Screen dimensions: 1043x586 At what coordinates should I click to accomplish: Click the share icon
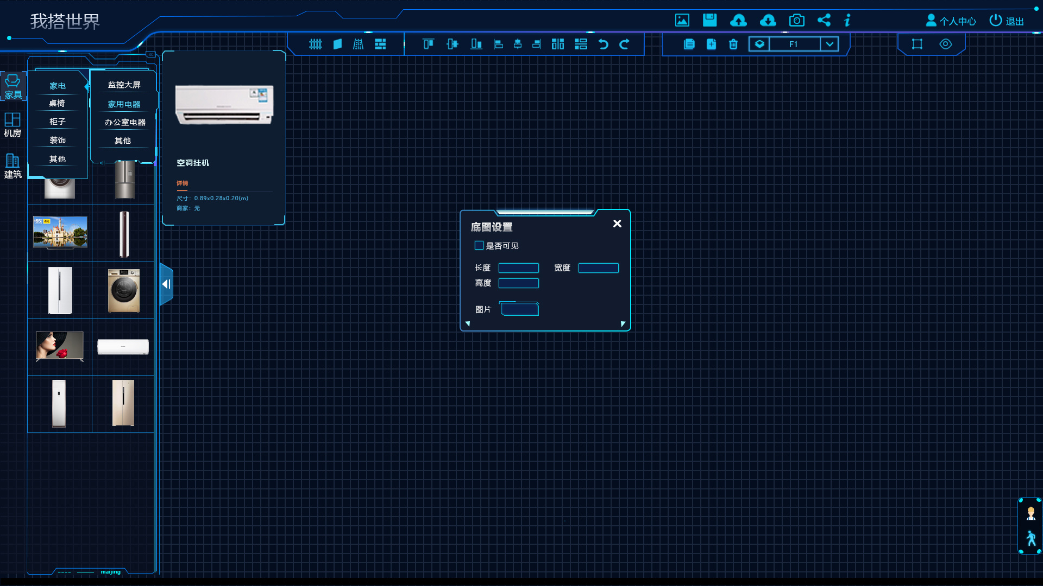coord(824,20)
